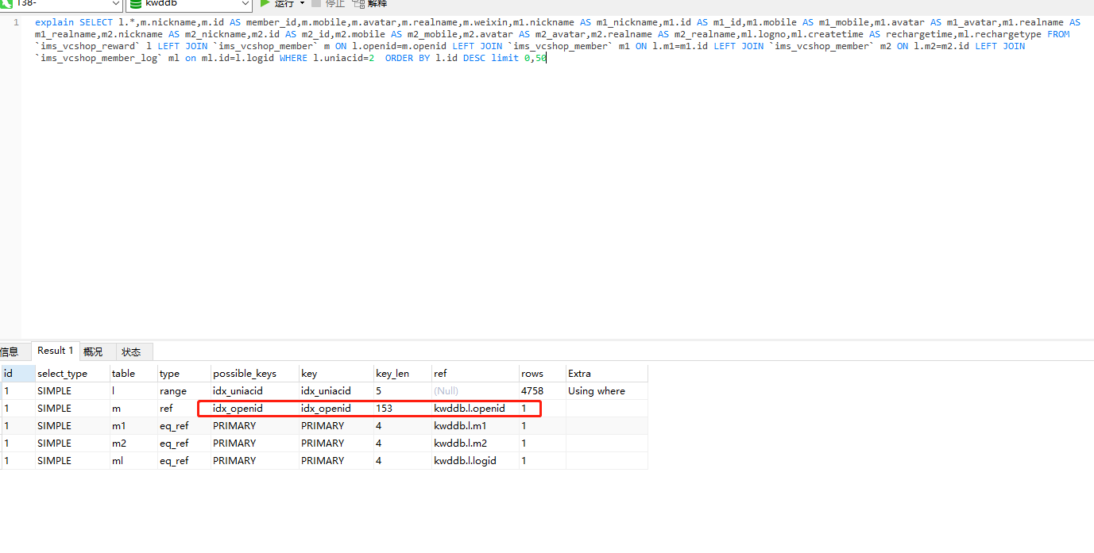
Task: Select the 'm2' table cell
Action: tap(133, 443)
